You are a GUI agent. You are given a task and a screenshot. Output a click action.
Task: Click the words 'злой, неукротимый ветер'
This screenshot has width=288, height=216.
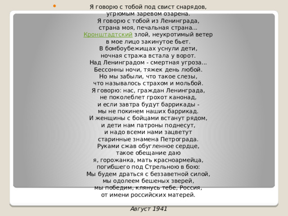coord(173,35)
